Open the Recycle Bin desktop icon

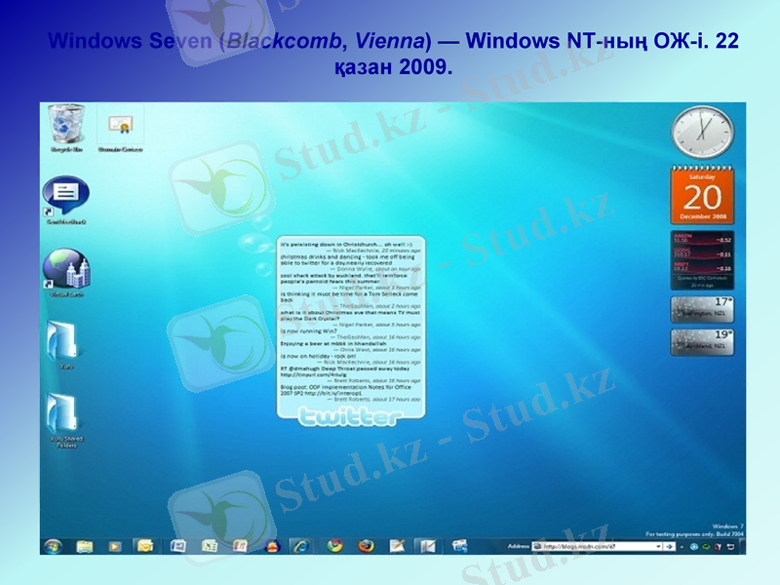(67, 125)
